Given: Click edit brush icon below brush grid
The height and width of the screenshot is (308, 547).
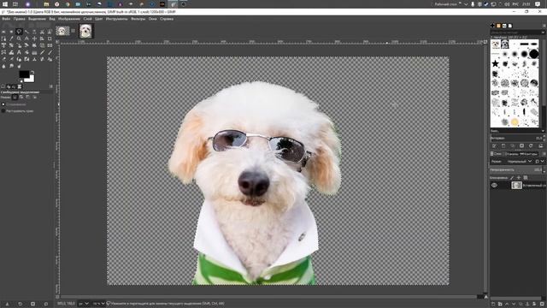Looking at the screenshot, I should click(494, 145).
